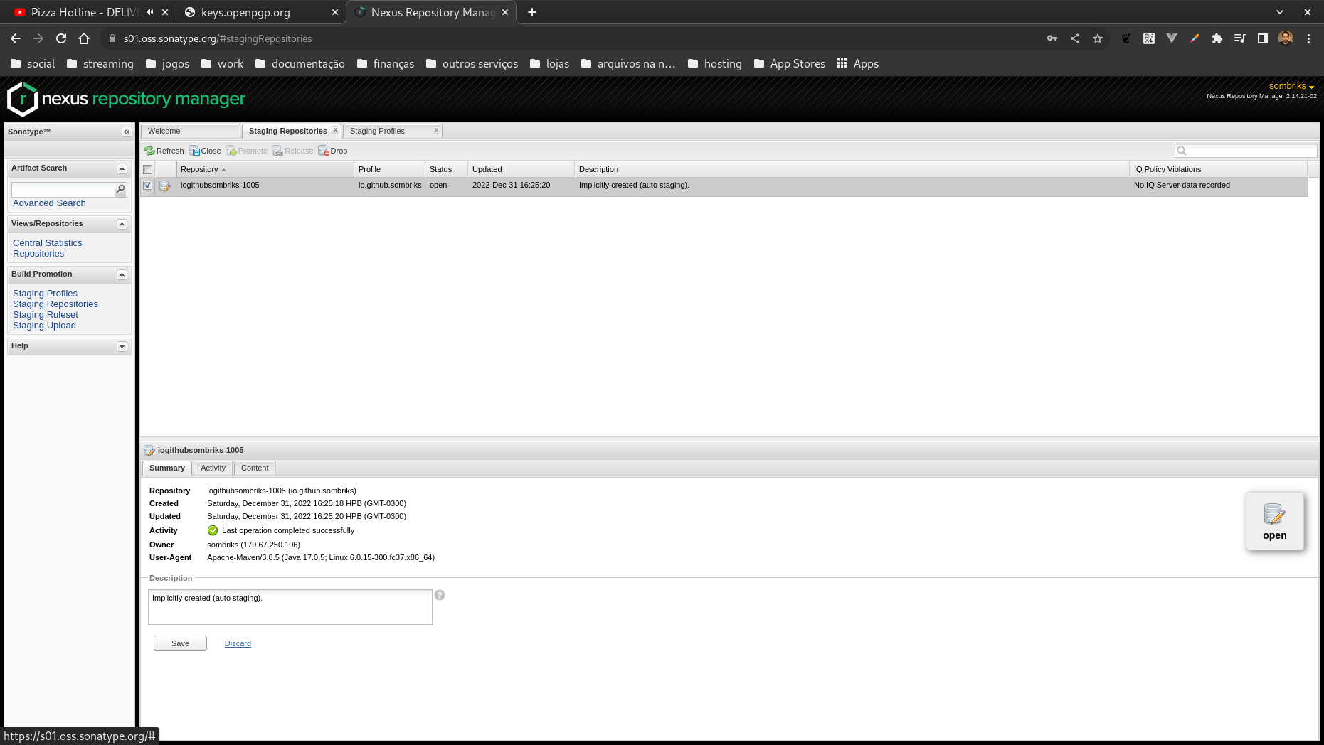Open Staging Ruleset from the sidebar
Screen dimensions: 1324x745
click(45, 314)
